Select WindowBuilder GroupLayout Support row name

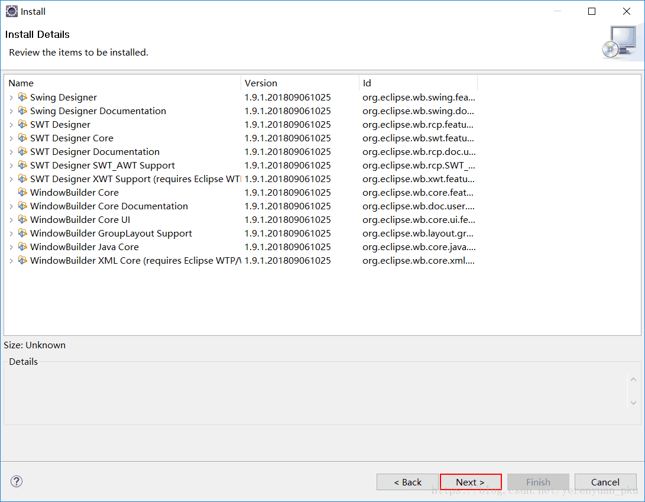pyautogui.click(x=111, y=234)
